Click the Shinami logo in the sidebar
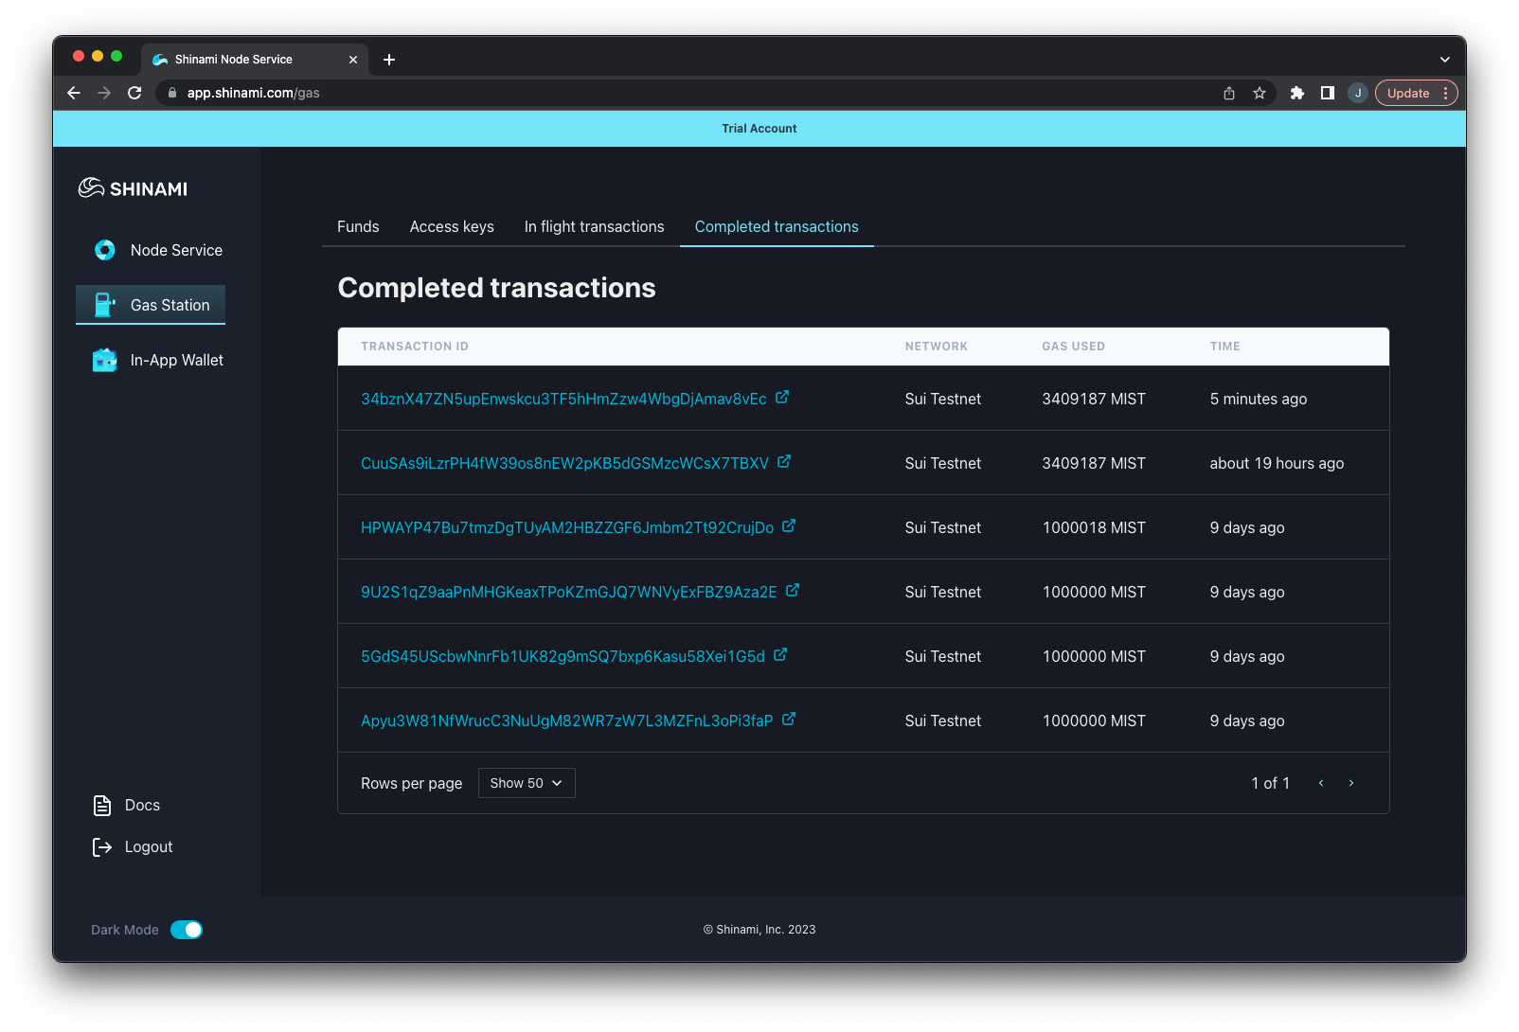 (133, 188)
